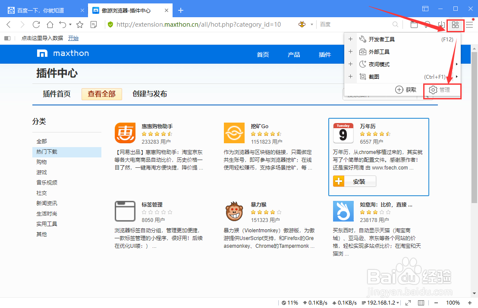The height and width of the screenshot is (308, 478).
Task: Click the maxthon logo
Action: click(x=63, y=53)
